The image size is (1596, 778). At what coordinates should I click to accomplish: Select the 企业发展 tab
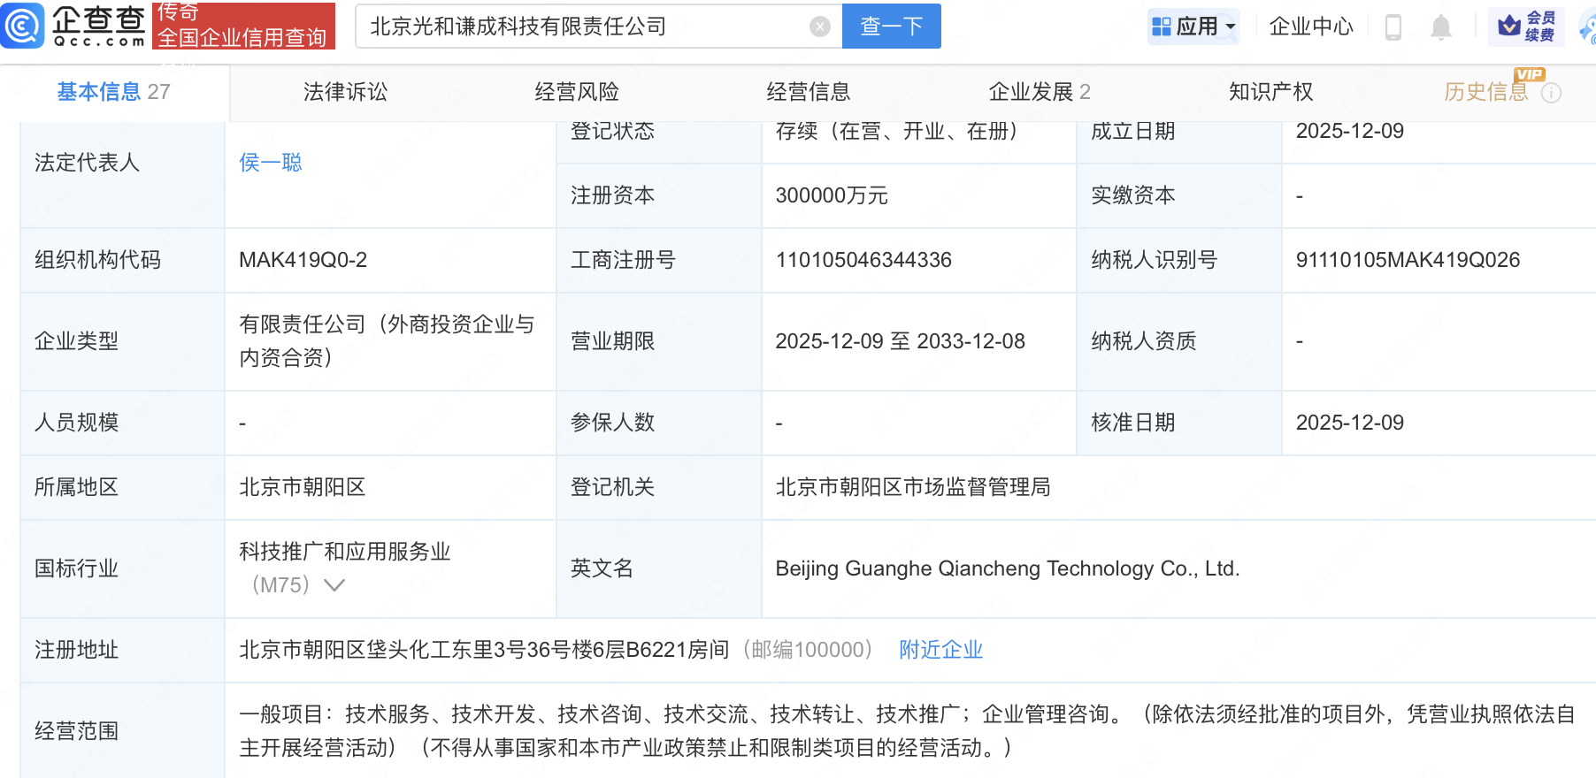coord(1039,92)
